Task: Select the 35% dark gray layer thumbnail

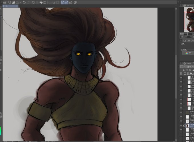Action: tap(187, 112)
